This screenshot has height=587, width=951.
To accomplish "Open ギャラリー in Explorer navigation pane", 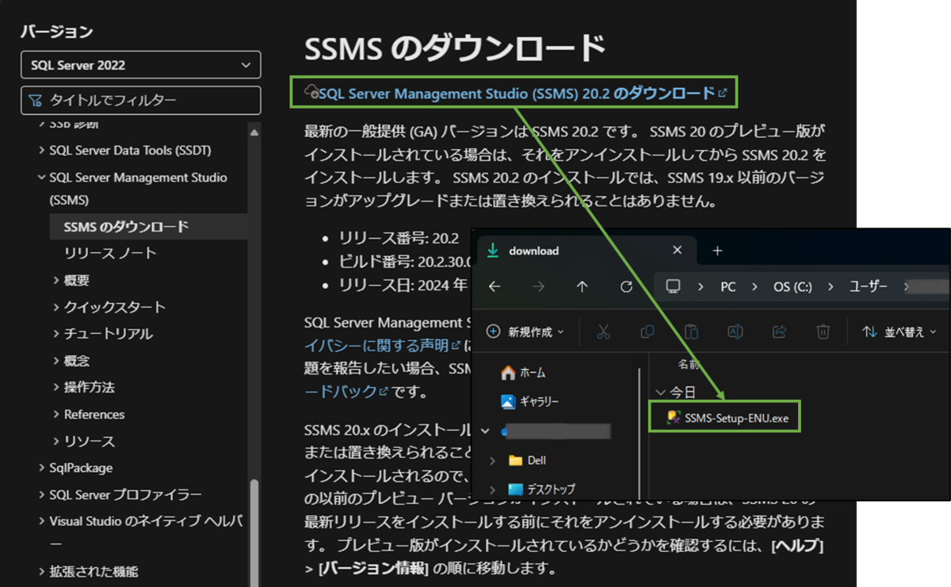I will click(529, 402).
